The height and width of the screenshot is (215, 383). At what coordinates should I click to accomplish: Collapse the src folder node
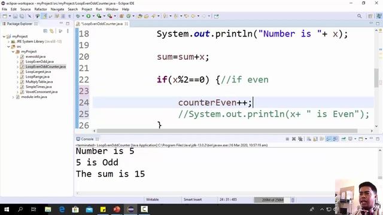pos(8,47)
